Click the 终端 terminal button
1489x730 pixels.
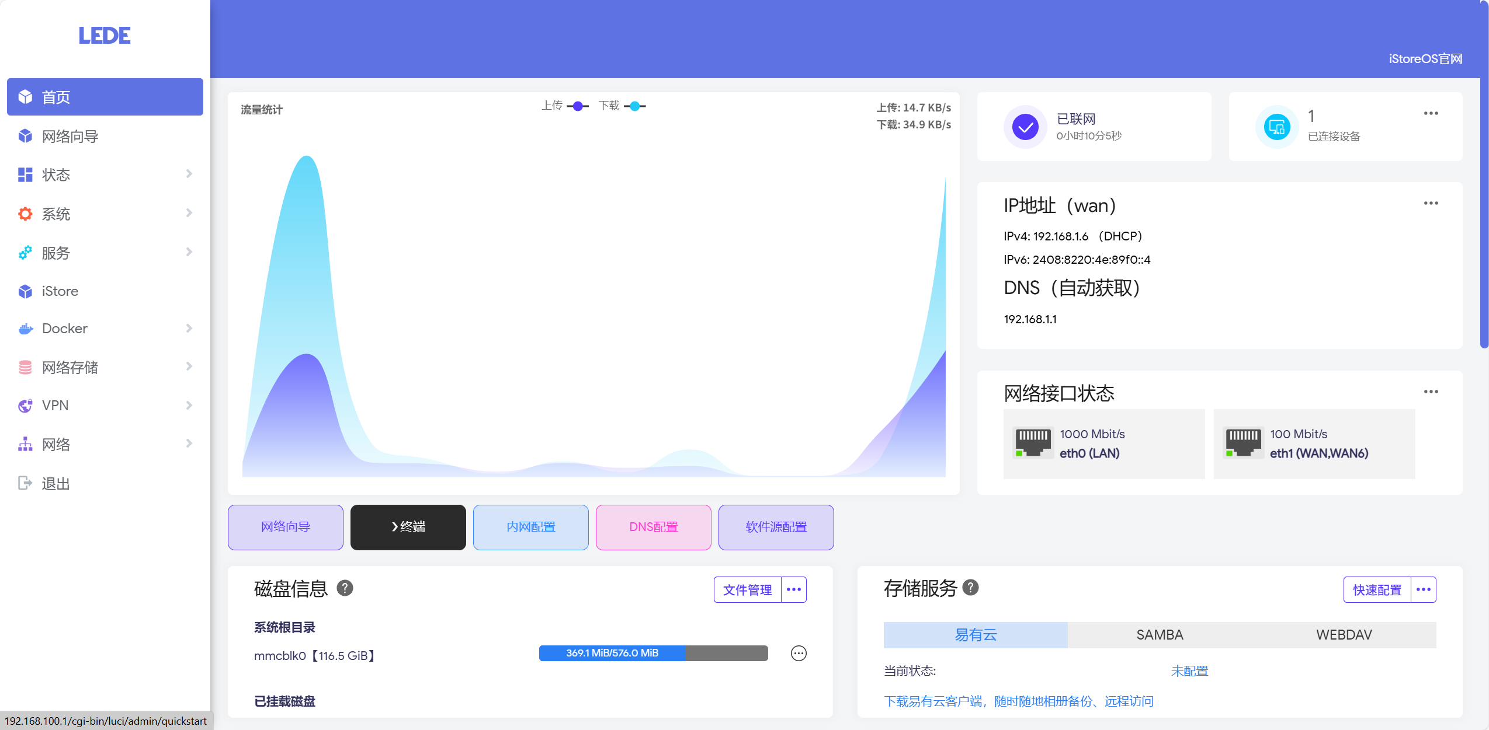(x=408, y=527)
